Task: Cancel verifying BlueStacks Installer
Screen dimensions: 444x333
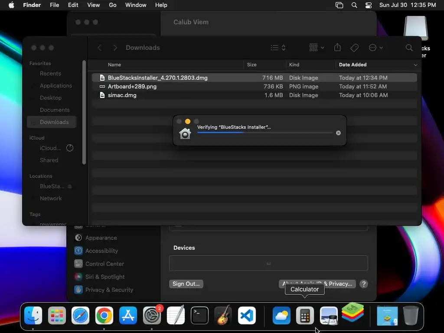Action: [338, 133]
